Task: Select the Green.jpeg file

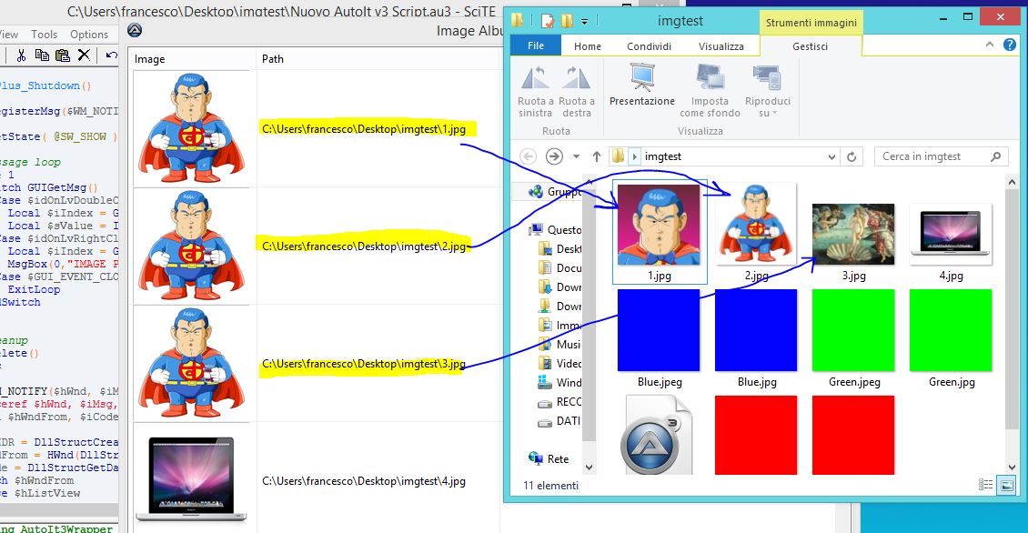Action: click(853, 338)
